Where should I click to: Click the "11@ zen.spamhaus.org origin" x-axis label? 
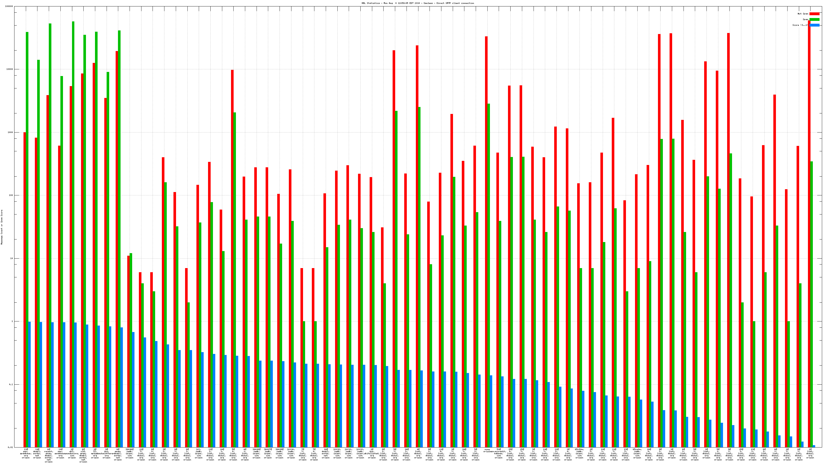[x=26, y=453]
